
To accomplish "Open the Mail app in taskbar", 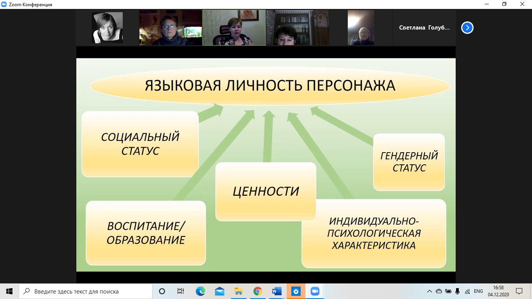I will tap(219, 291).
